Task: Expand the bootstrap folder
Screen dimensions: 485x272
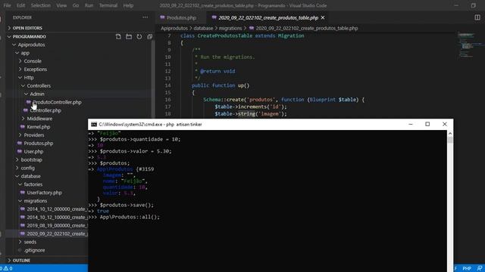Action: [x=31, y=159]
